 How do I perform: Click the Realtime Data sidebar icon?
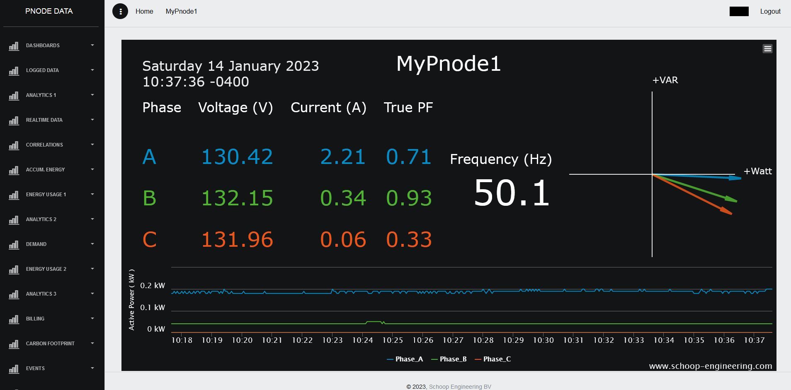click(14, 120)
